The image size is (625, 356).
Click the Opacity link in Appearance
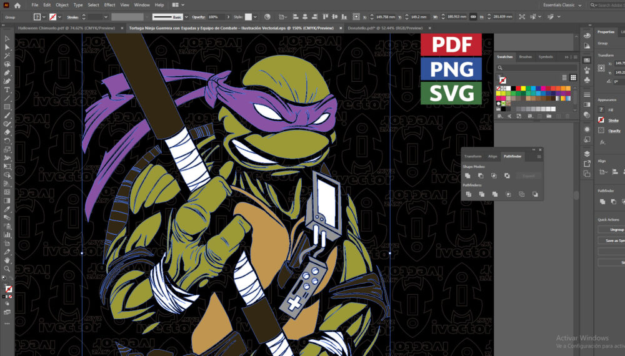pos(614,131)
